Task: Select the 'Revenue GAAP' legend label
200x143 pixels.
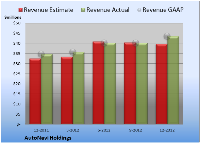Action: click(x=163, y=10)
